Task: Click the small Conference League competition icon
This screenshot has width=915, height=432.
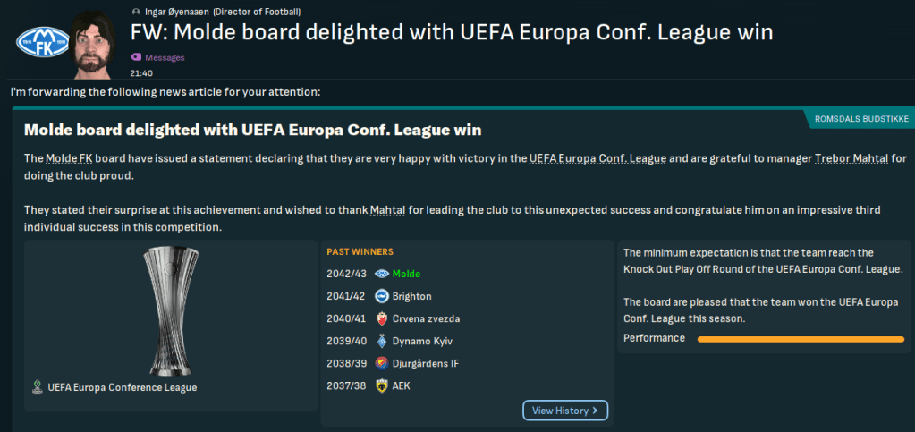Action: tap(37, 387)
